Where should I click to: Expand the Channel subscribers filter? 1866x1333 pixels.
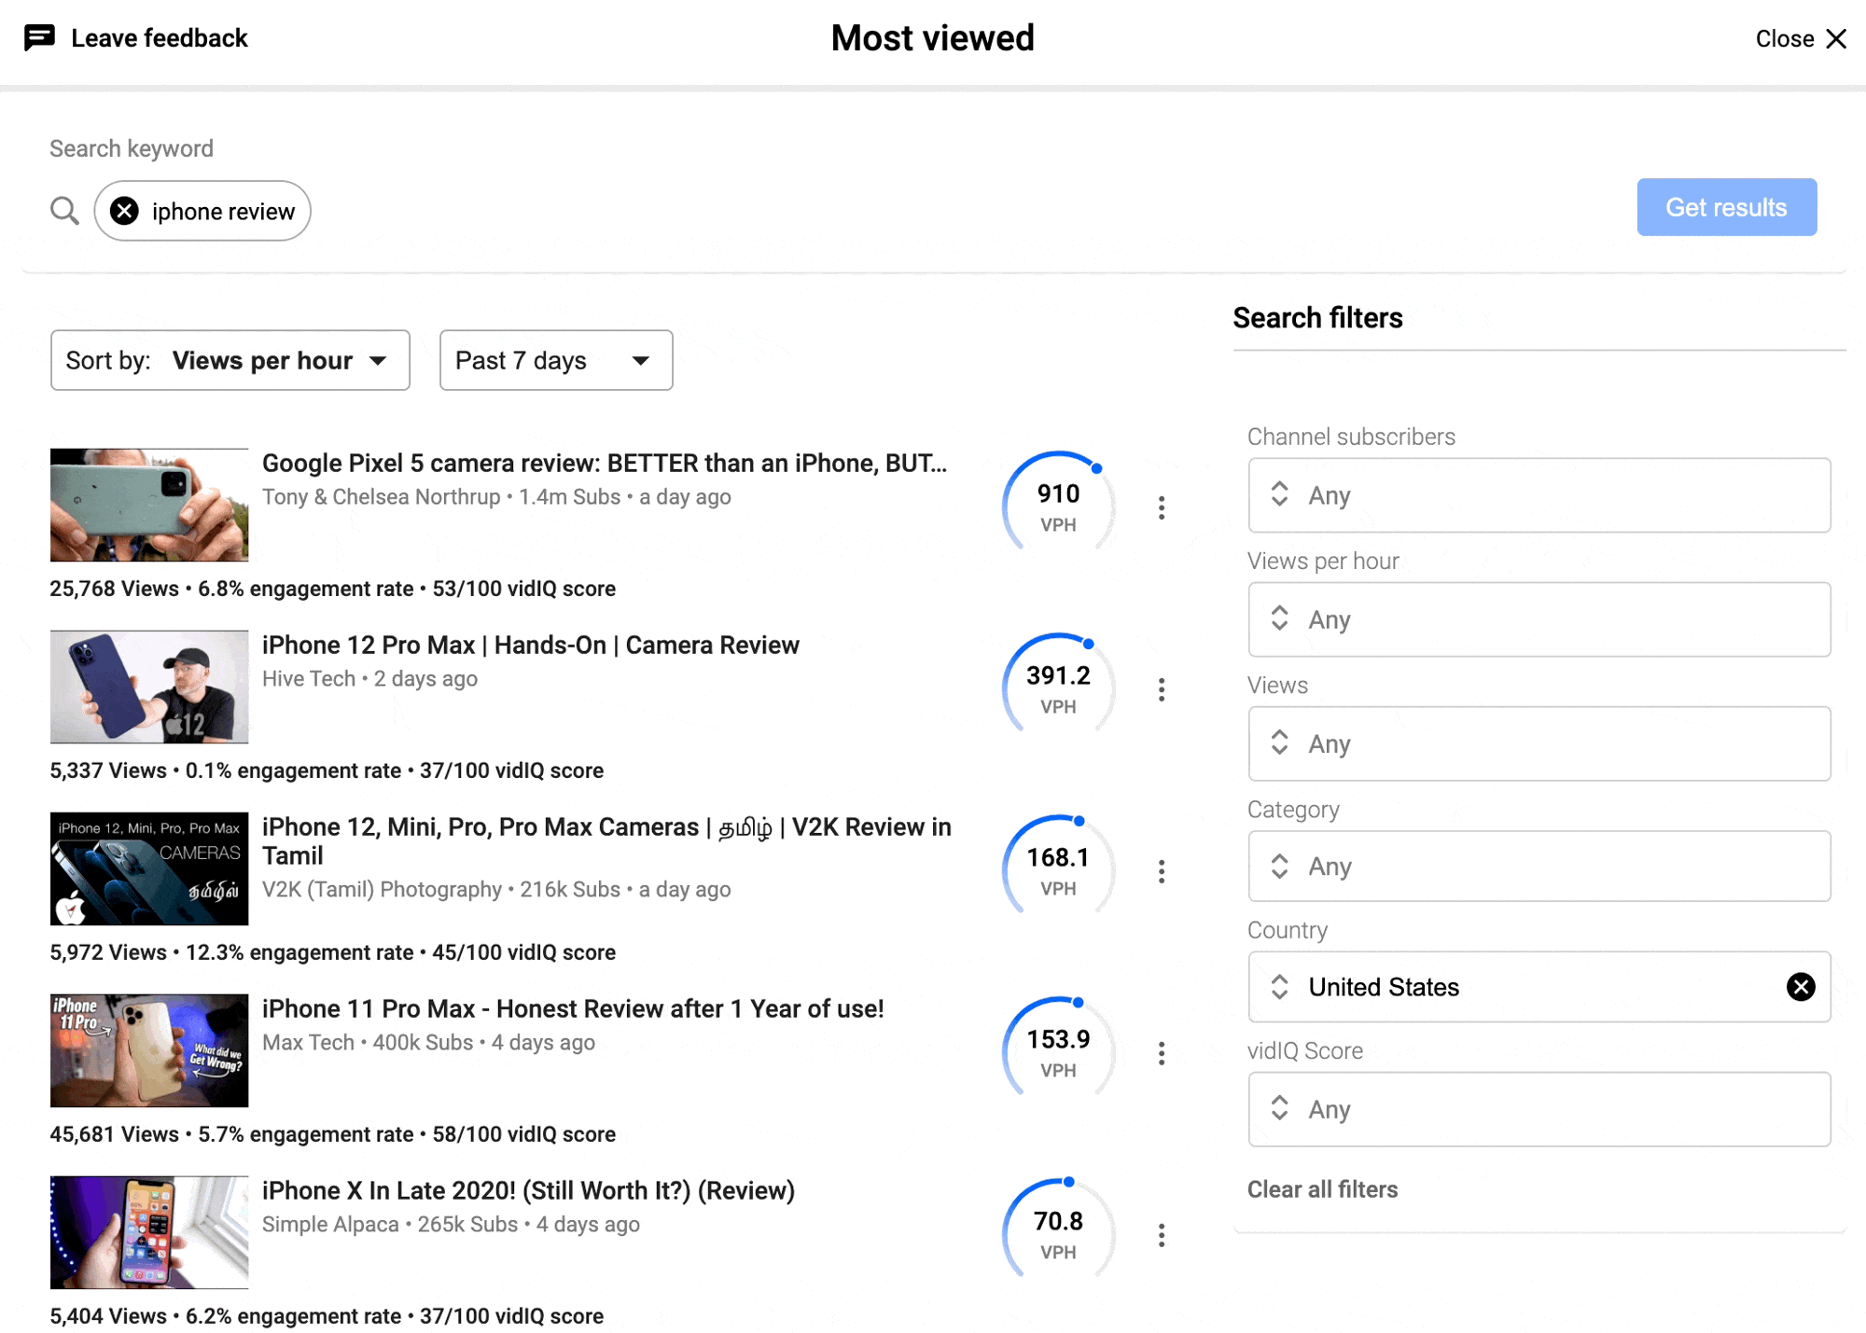pos(1539,495)
